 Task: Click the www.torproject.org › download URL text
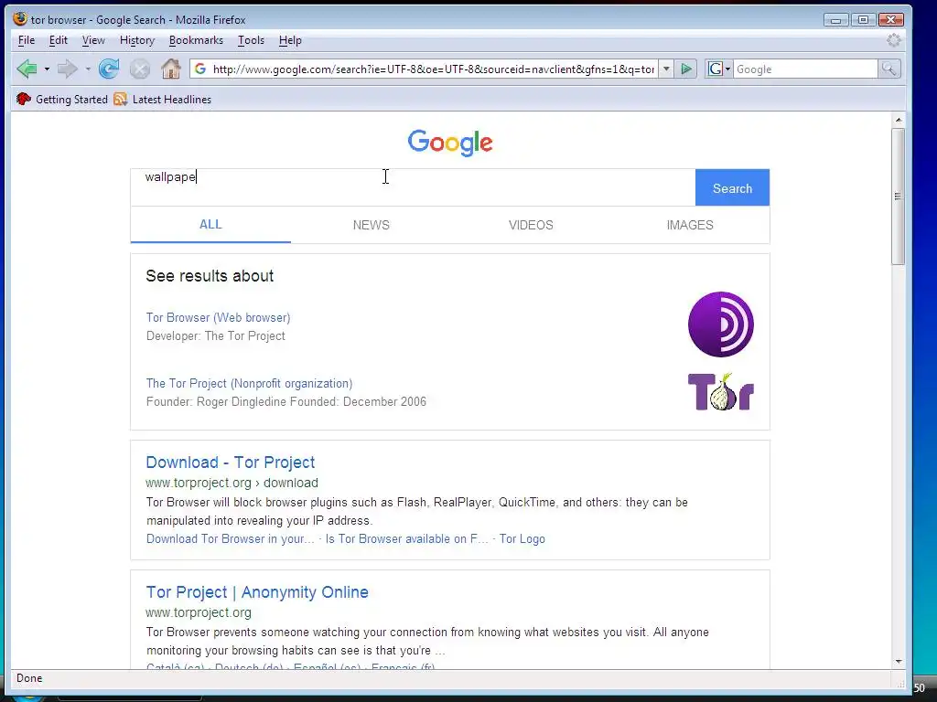[232, 483]
